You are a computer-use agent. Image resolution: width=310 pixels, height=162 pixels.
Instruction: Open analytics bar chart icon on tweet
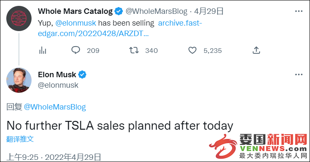coord(42,50)
